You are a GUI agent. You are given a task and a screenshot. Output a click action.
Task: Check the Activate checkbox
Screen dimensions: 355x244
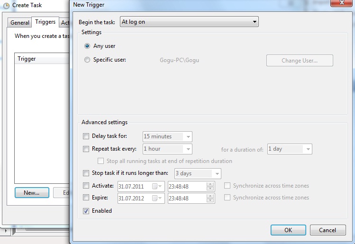[86, 186]
